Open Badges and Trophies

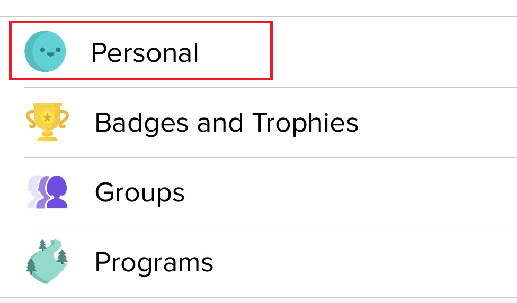pos(226,122)
